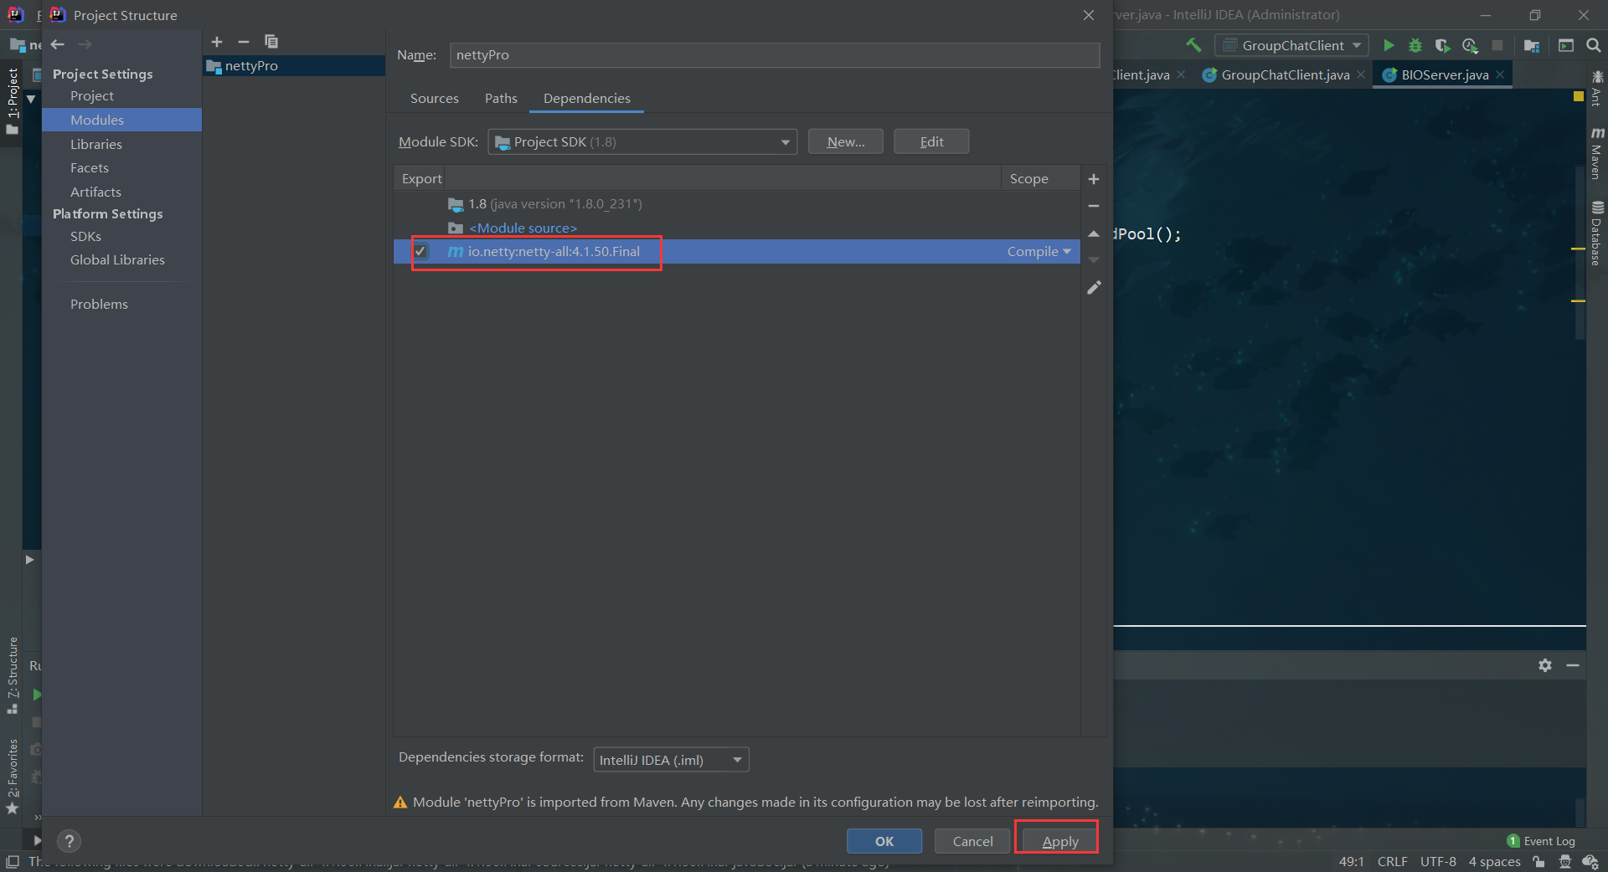Close the BIOServer.java editor tab
Screen dimensions: 1608x872
click(x=1500, y=74)
